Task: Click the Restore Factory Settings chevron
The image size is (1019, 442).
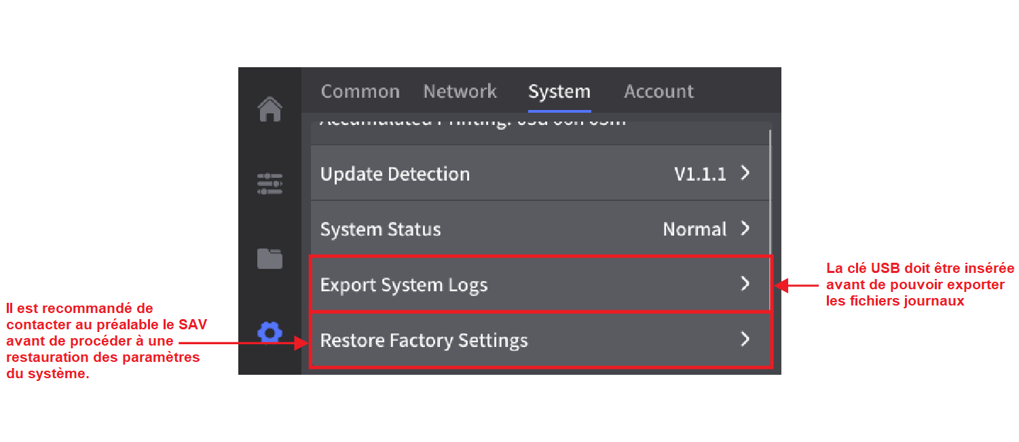Action: coord(745,339)
